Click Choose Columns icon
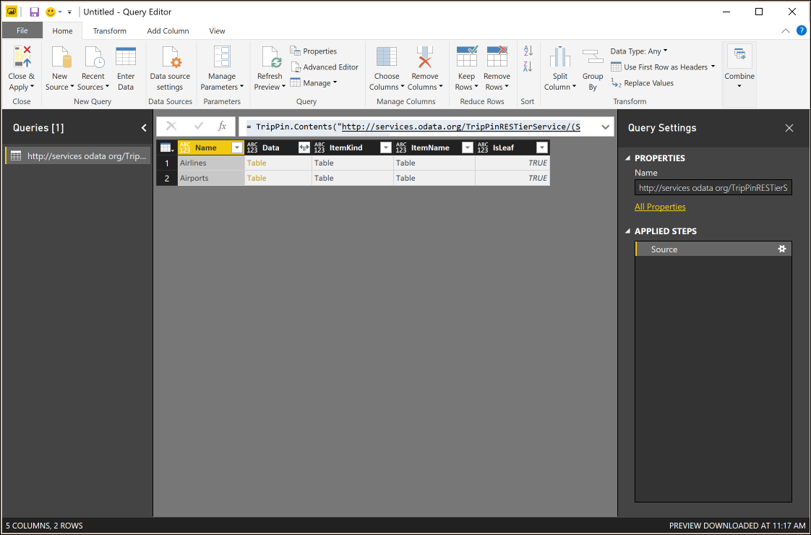This screenshot has height=535, width=811. (x=387, y=56)
